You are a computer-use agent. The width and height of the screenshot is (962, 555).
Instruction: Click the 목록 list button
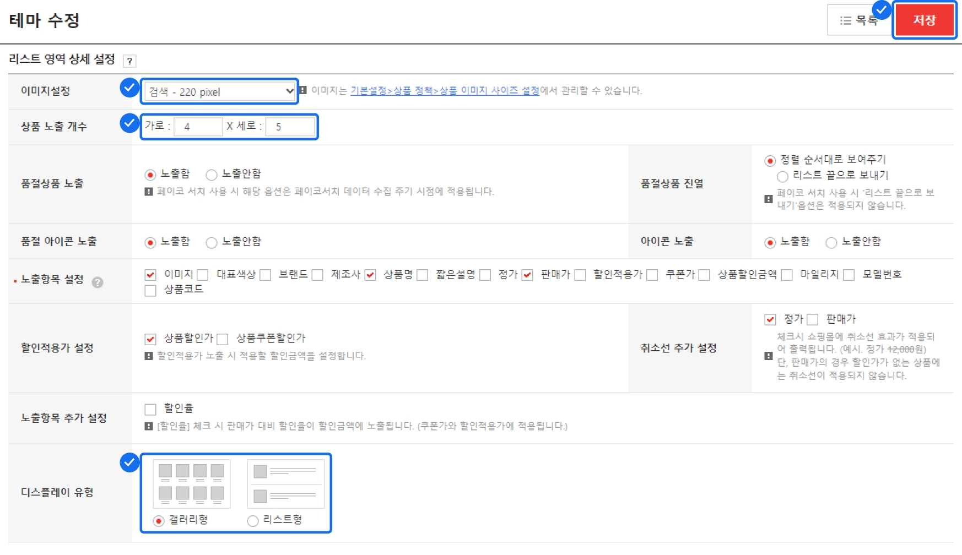[857, 20]
